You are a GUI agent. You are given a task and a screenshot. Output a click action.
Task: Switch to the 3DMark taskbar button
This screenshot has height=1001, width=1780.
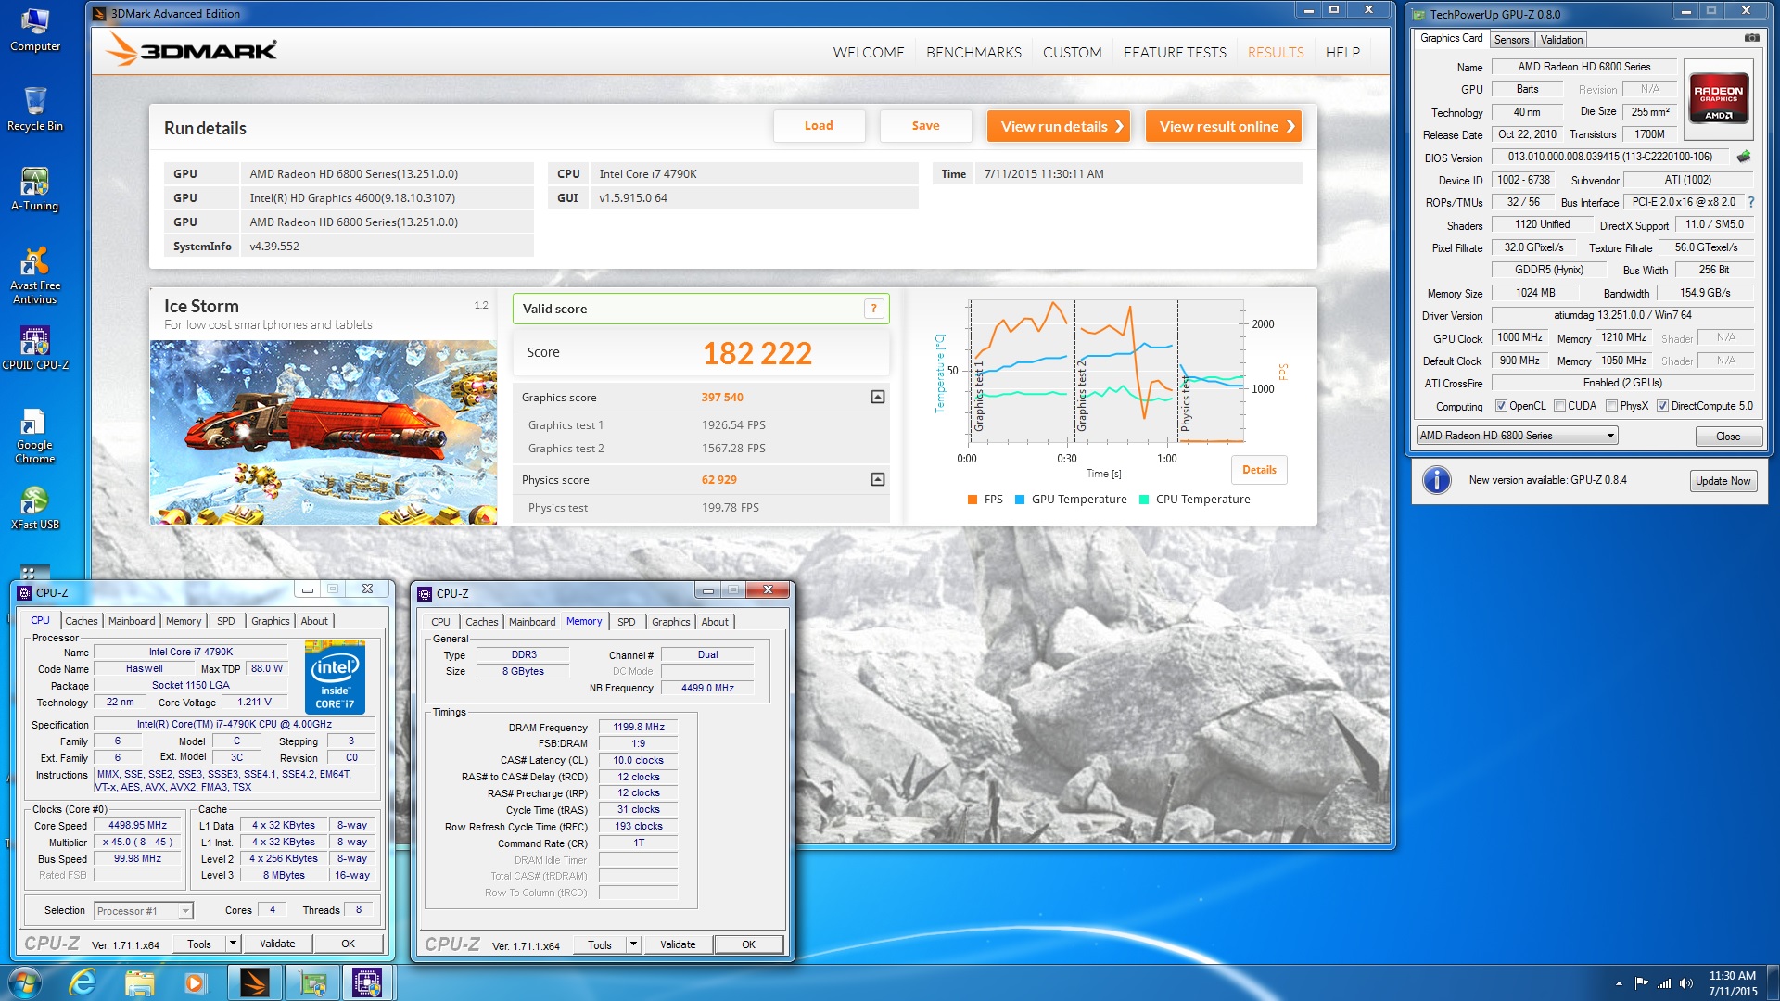click(x=254, y=982)
